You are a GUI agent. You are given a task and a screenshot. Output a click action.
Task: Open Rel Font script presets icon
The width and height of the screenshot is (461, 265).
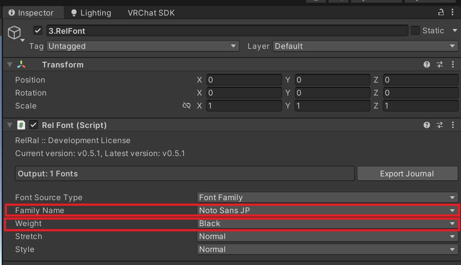point(440,125)
